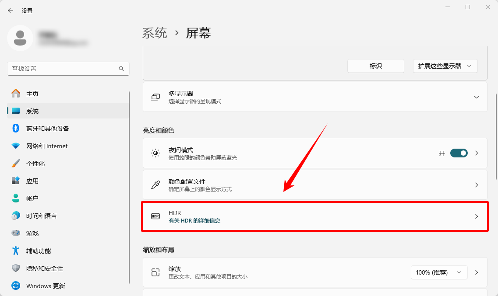Click the Windows 更新 sync icon

point(16,286)
